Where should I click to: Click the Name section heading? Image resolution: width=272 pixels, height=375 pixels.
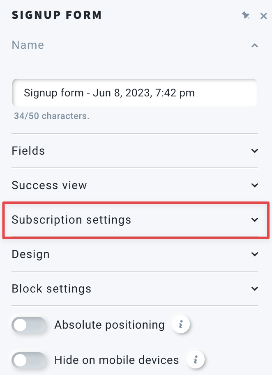click(x=28, y=45)
